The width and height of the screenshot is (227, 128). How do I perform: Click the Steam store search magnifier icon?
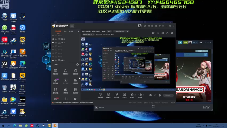(206, 55)
